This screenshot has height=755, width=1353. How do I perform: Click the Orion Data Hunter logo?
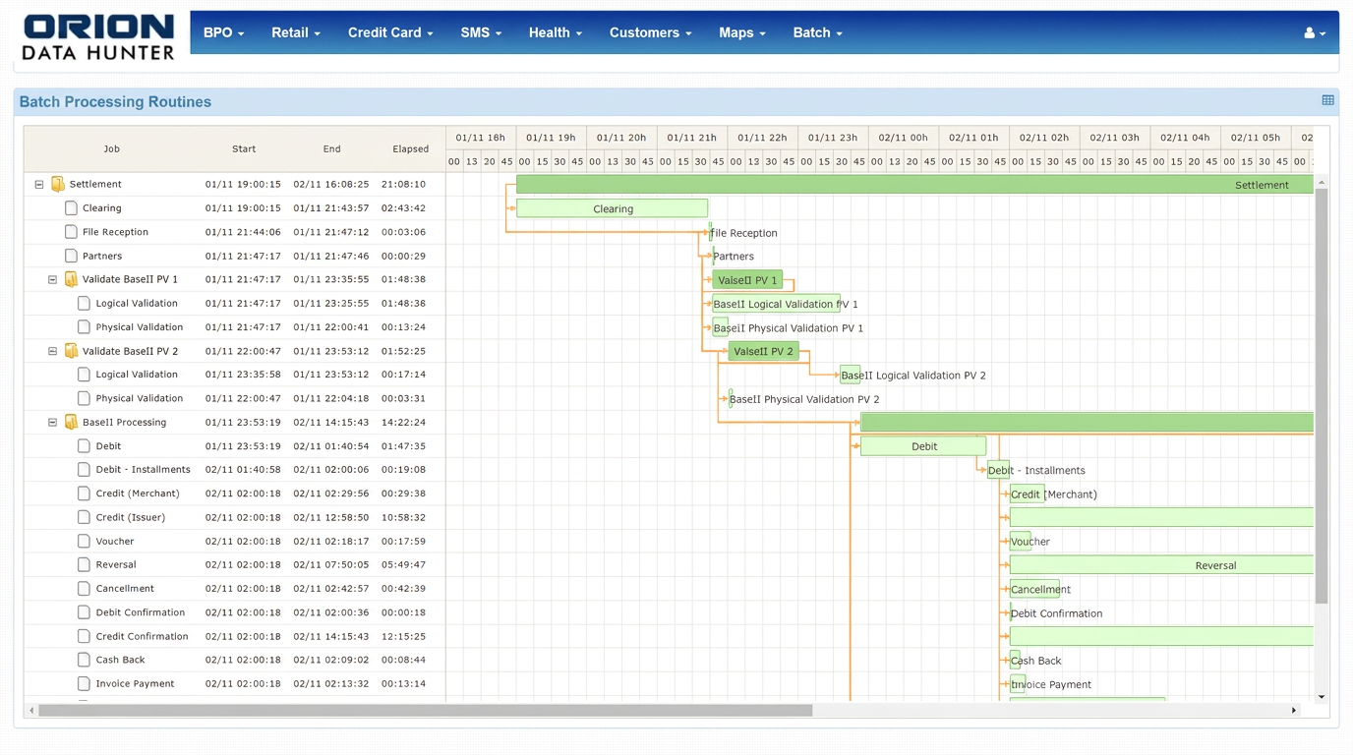(98, 37)
